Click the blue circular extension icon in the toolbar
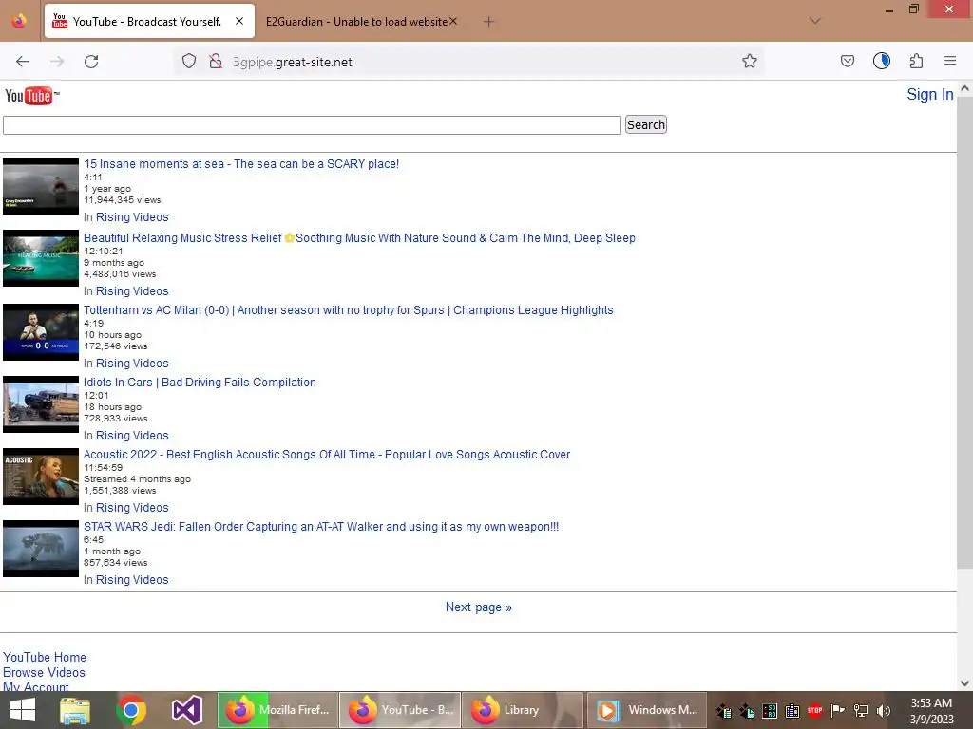 pyautogui.click(x=881, y=61)
